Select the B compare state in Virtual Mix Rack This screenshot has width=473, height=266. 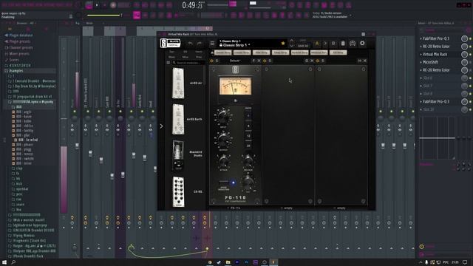pos(333,44)
